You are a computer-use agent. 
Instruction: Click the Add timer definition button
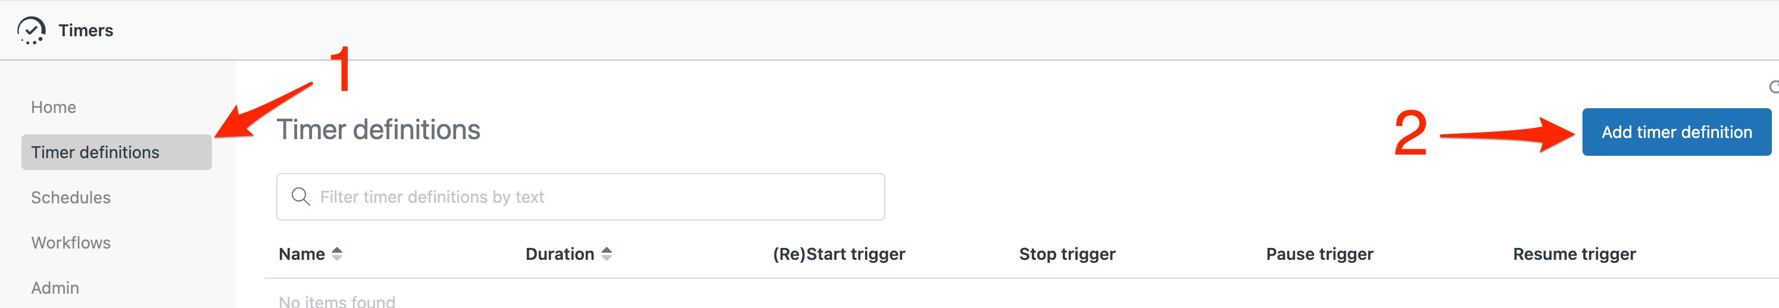click(x=1676, y=131)
